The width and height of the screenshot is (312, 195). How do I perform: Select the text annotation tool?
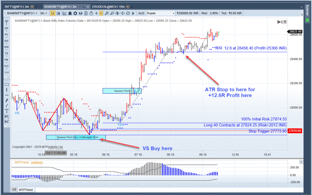(x=7, y=111)
